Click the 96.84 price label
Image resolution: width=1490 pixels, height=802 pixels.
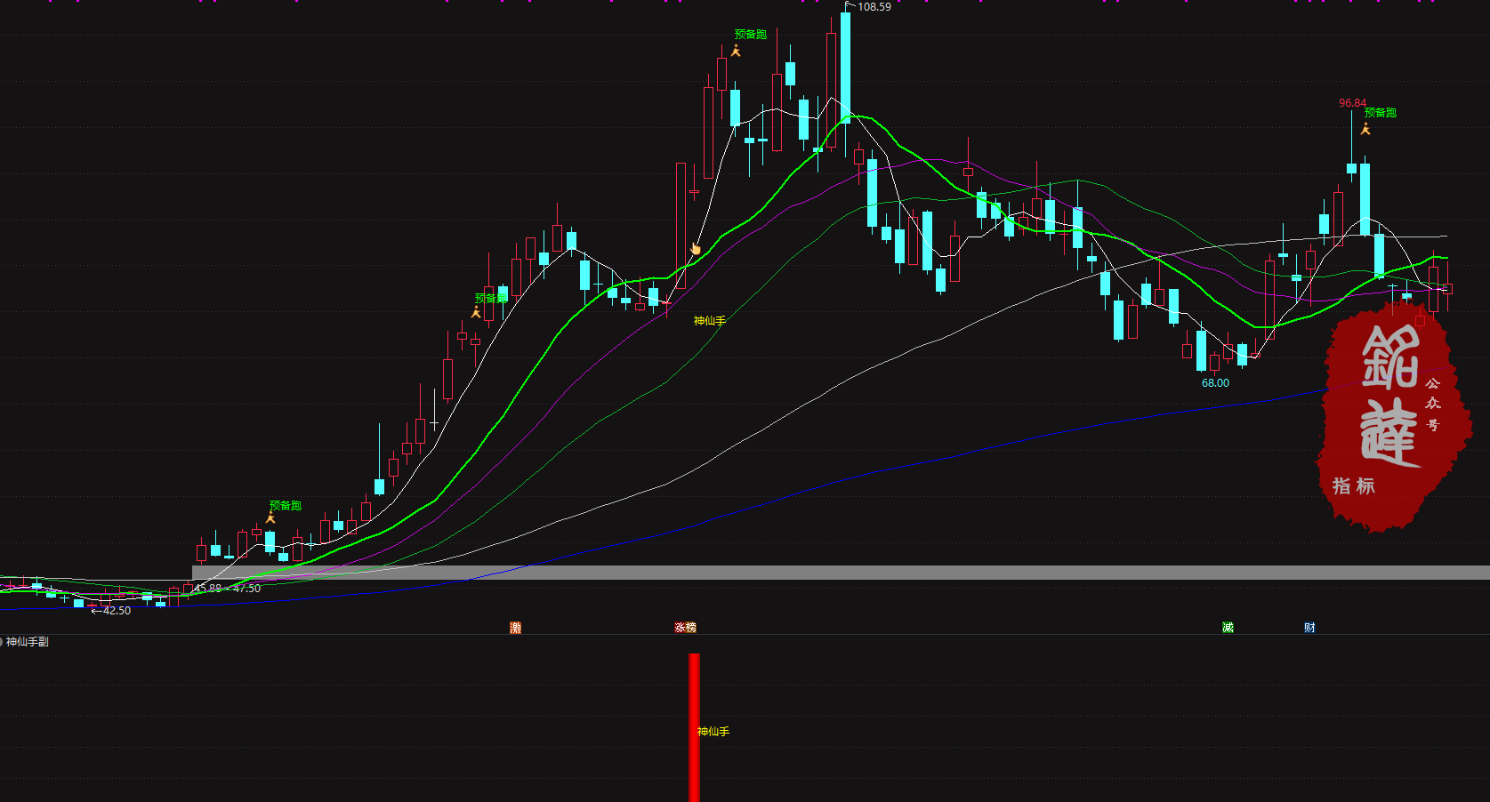click(x=1352, y=103)
